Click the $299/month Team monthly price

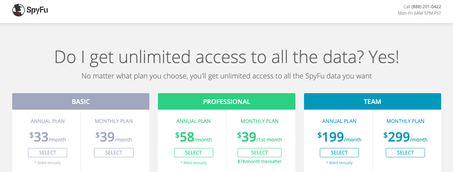405,137
